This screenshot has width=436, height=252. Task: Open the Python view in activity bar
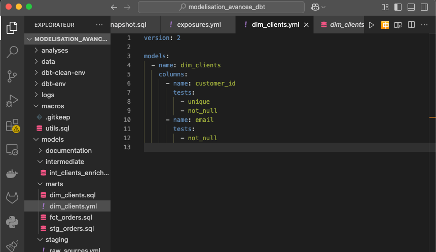pyautogui.click(x=12, y=222)
